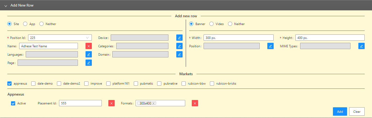372x118 pixels.
Task: Collapse the Add New Row panel
Action: 6,5
